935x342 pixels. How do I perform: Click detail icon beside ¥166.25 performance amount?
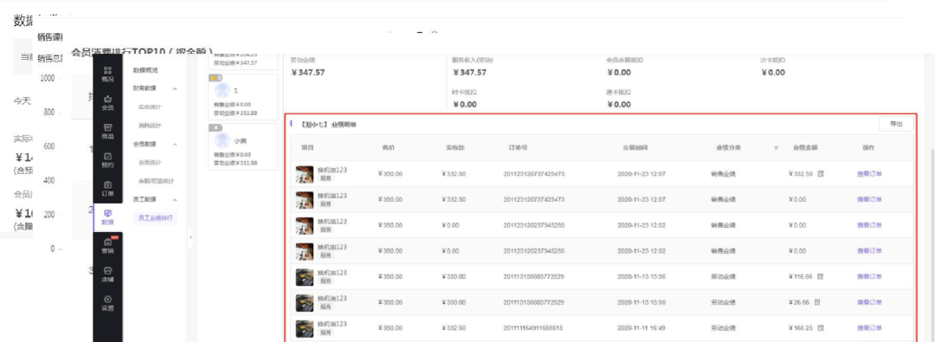(821, 327)
